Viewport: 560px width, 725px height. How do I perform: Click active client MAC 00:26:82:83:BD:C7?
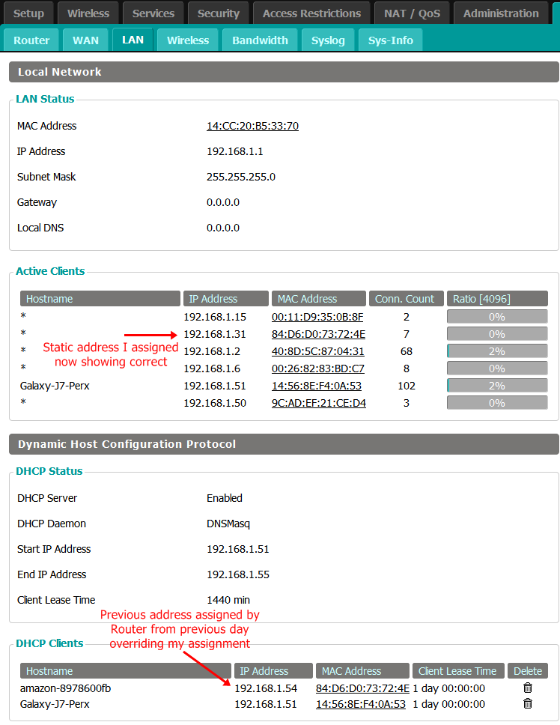tap(318, 368)
